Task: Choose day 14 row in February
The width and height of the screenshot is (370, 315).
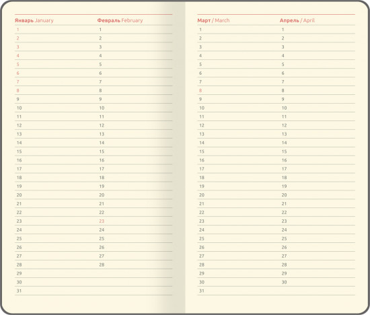Action: (x=135, y=143)
